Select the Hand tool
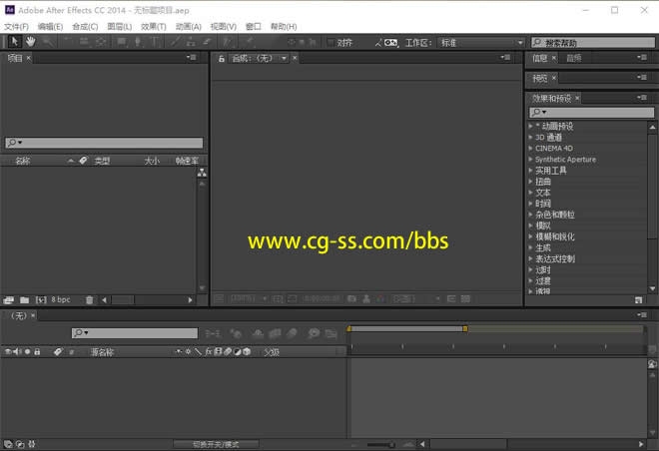The image size is (659, 451). pyautogui.click(x=31, y=42)
